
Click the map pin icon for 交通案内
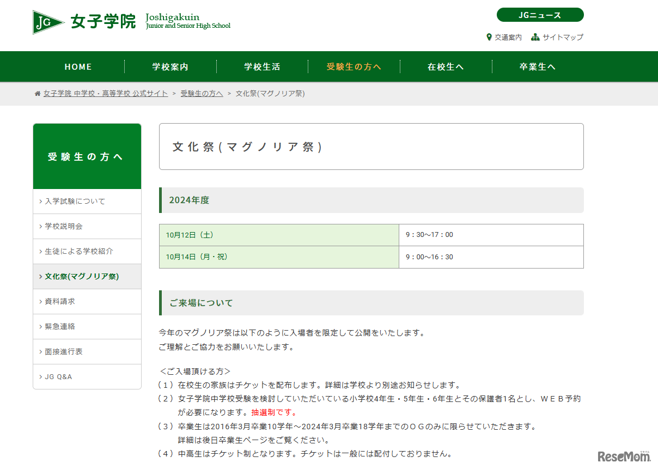coord(489,38)
